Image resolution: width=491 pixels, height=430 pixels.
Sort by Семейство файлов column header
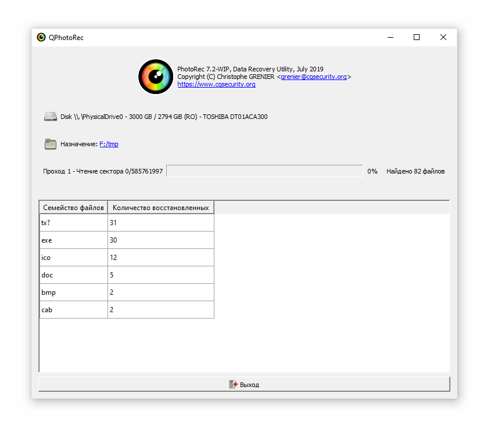tap(73, 208)
